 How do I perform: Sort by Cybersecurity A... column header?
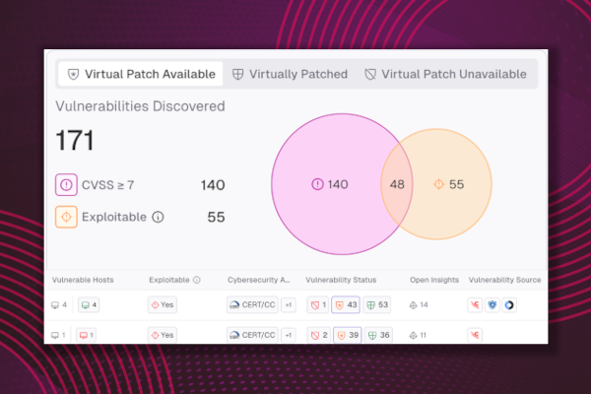[258, 280]
